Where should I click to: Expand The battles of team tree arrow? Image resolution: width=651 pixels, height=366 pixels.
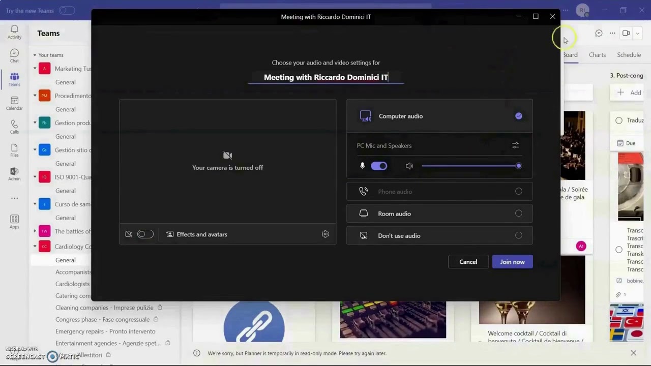35,231
